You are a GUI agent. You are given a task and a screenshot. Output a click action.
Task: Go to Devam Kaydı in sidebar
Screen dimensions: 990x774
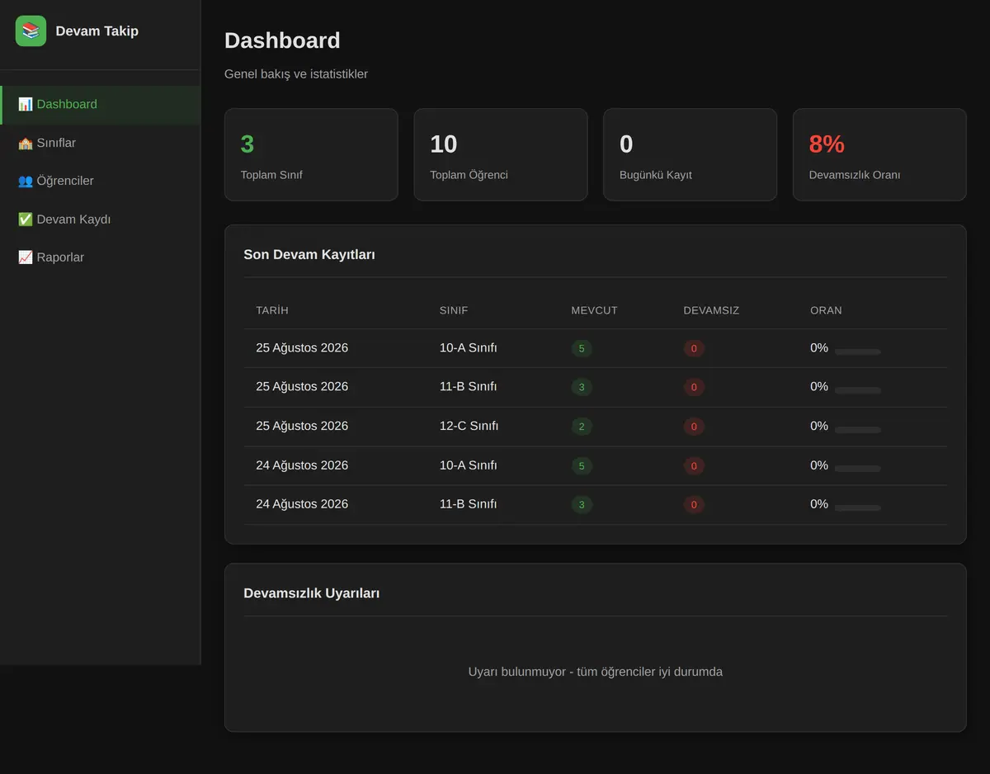[100, 219]
